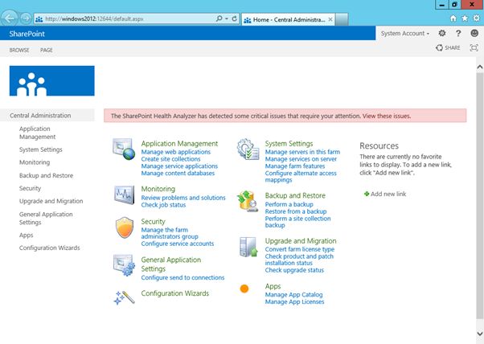Click the Application Management section icon
The height and width of the screenshot is (344, 484).
tap(124, 149)
